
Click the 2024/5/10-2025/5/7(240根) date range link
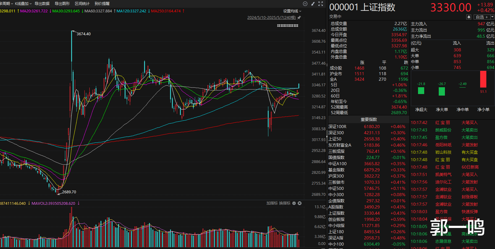(x=271, y=18)
